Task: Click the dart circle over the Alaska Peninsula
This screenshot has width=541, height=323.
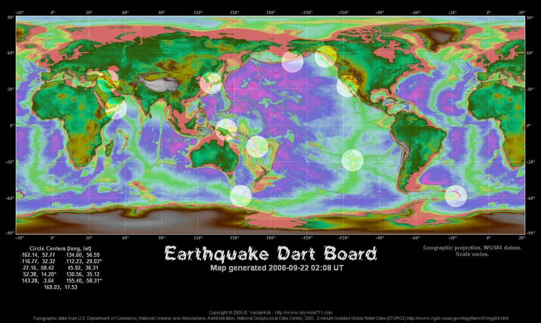Action: coord(292,62)
